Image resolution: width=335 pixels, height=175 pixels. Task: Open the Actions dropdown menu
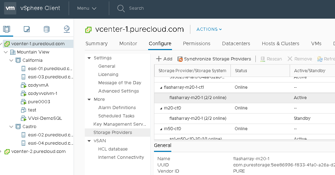click(x=209, y=29)
